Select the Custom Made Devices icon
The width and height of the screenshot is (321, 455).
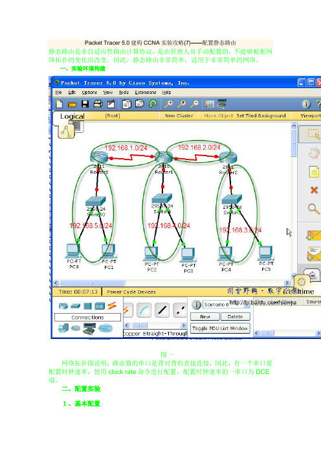[x=89, y=329]
